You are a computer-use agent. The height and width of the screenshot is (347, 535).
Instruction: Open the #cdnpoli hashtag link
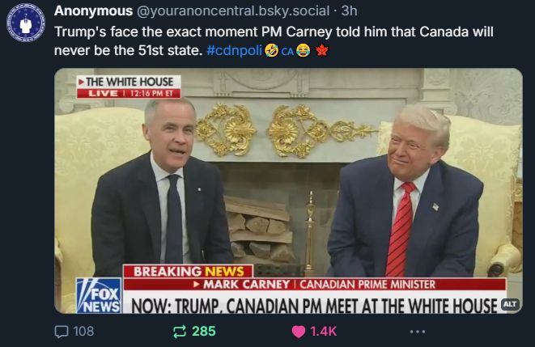pos(235,50)
